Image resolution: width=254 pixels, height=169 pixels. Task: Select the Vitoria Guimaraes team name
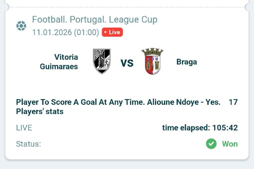coord(59,62)
